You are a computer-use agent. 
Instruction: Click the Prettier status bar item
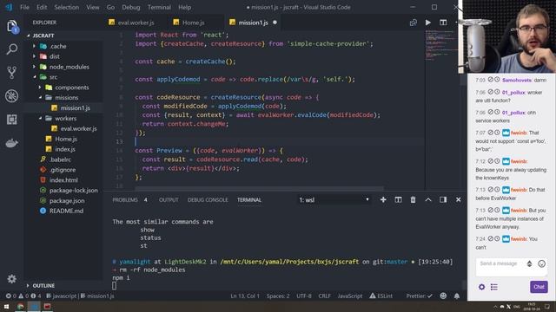tap(419, 296)
